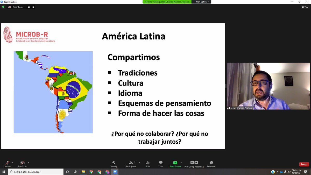Screen dimensions: 311x175
Task: Pause the recording using the top-left pause icon
Action: click(x=29, y=7)
